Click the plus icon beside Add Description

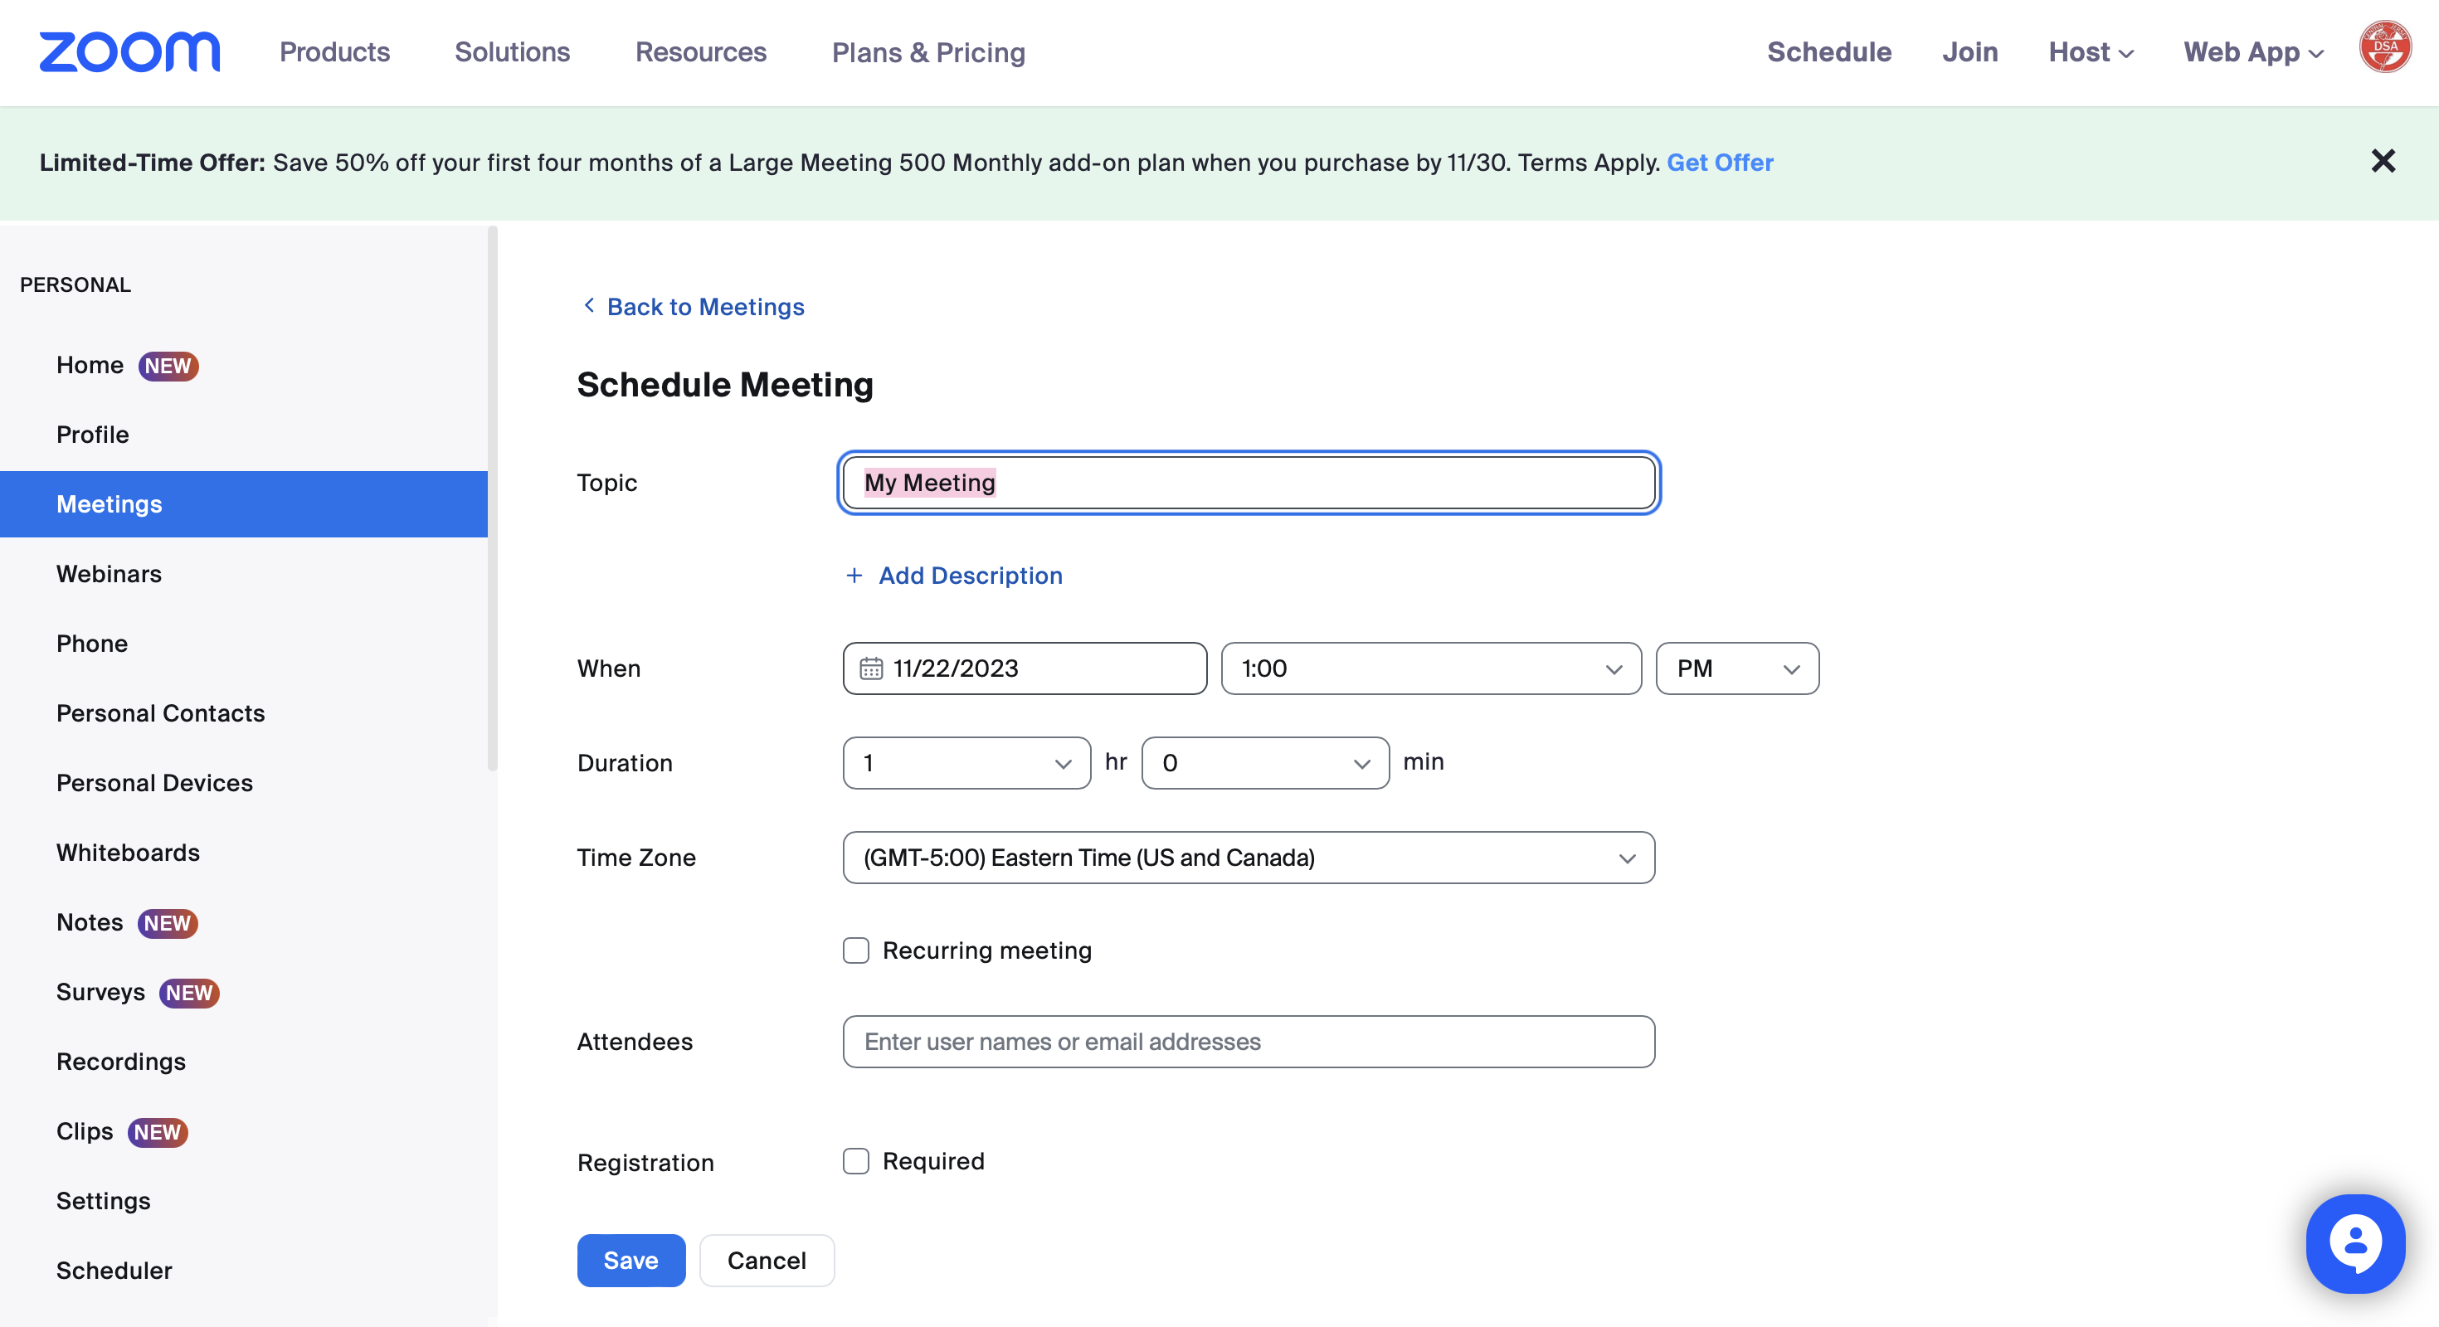(854, 576)
